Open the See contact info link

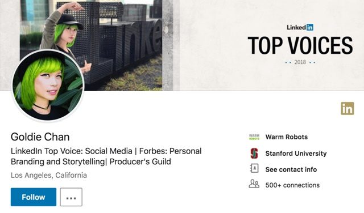(x=291, y=169)
